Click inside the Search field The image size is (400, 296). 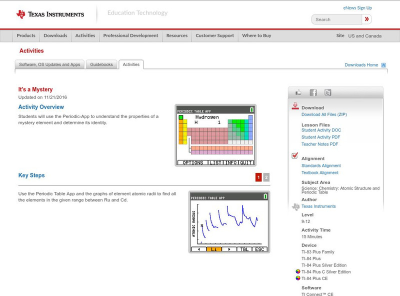(335, 19)
